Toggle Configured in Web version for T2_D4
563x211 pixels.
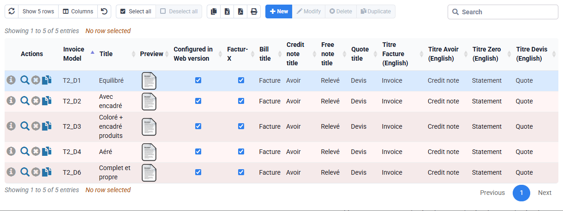coord(198,151)
